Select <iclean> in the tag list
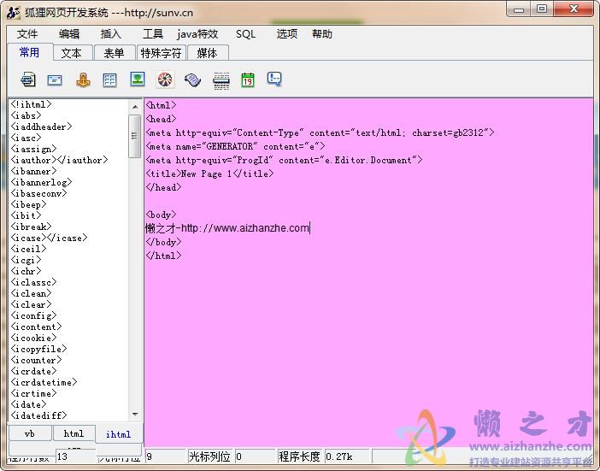Image resolution: width=600 pixels, height=471 pixels. tap(31, 293)
